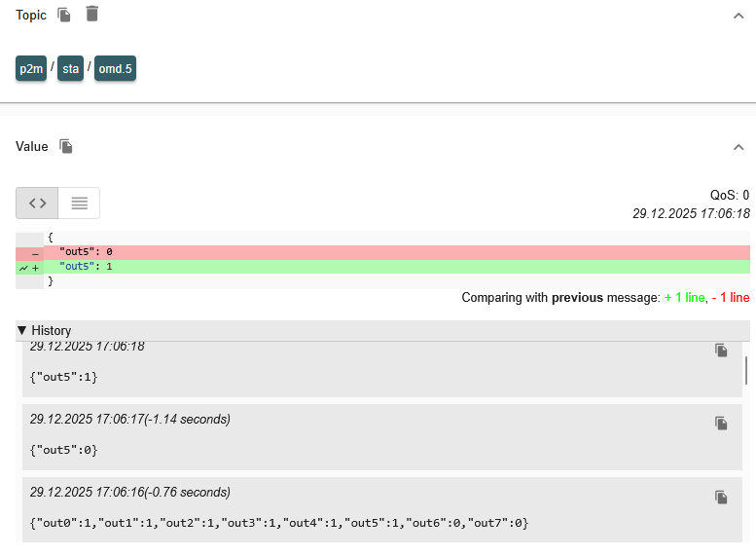
Task: Click the added green diff line
Action: [389, 267]
